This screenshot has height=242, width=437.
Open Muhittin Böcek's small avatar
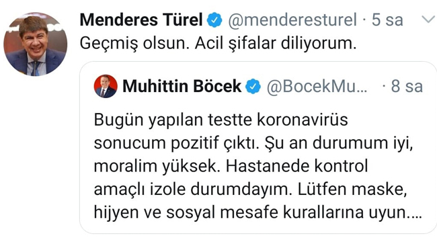pos(106,86)
